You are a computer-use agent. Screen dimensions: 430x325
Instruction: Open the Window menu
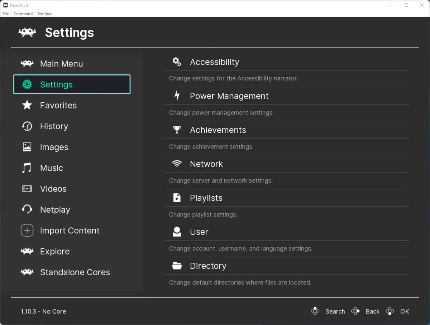(44, 14)
